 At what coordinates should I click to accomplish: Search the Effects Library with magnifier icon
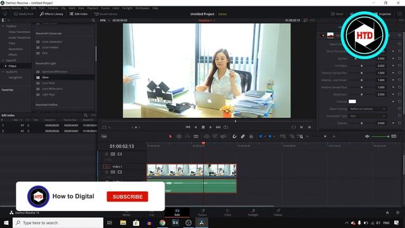[93, 20]
